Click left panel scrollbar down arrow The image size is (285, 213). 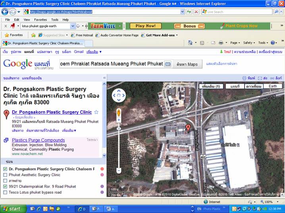coord(104,155)
